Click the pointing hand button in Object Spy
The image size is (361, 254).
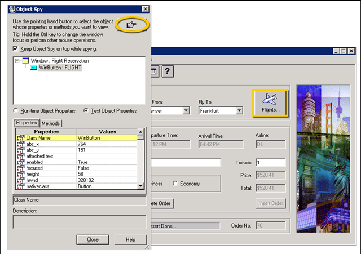point(131,25)
